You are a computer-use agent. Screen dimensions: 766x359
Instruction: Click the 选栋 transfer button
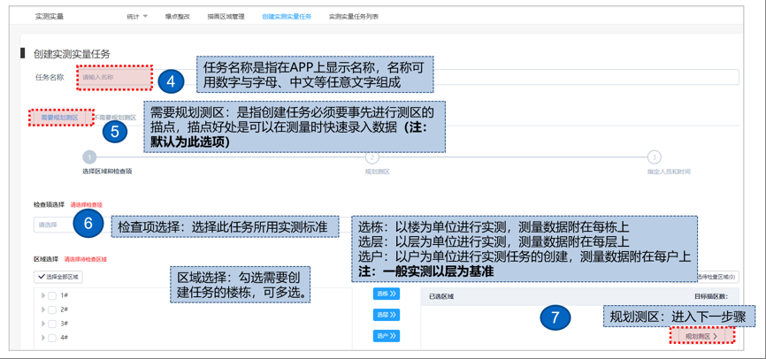click(x=387, y=294)
